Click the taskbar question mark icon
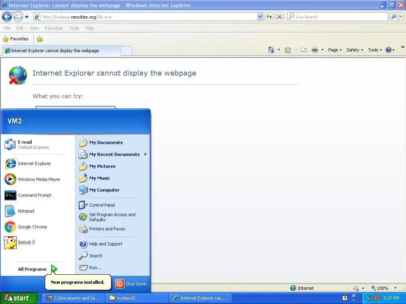The image size is (406, 304). 345,298
